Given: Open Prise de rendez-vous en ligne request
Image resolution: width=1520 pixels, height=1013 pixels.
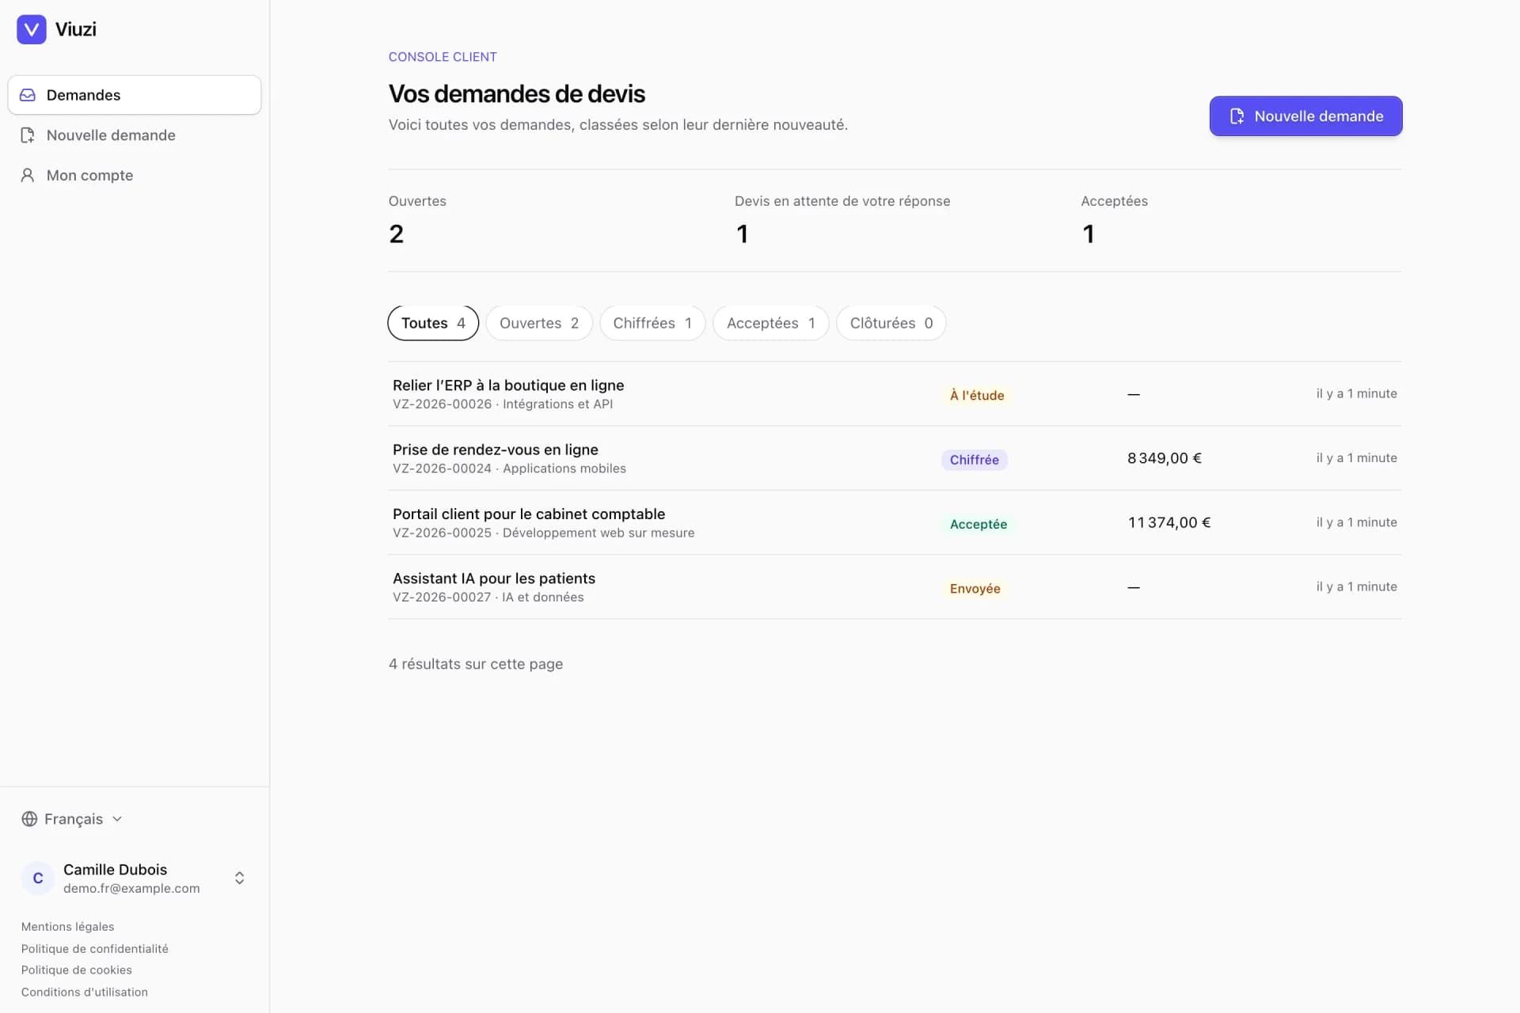Looking at the screenshot, I should click(x=895, y=458).
